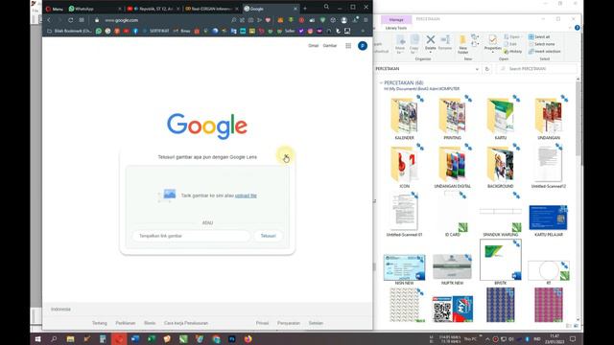Expand the PERCETAKAN address bar dropdown
This screenshot has width=614, height=345.
477,69
